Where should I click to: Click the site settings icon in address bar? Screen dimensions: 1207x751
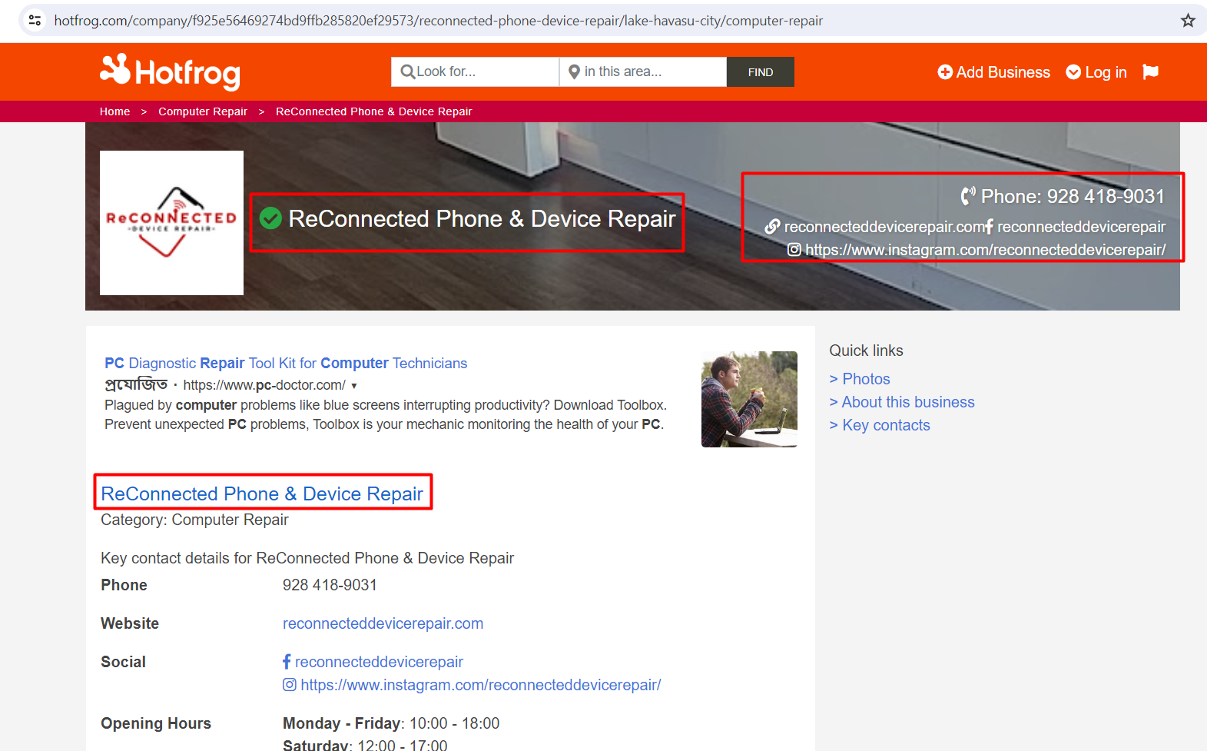(x=35, y=21)
